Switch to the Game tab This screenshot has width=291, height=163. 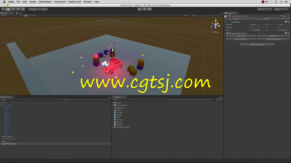(20, 13)
